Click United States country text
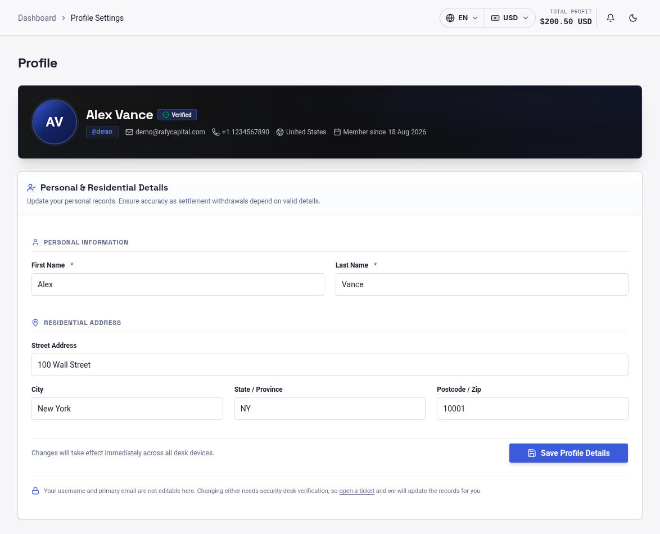The image size is (660, 534). [306, 132]
